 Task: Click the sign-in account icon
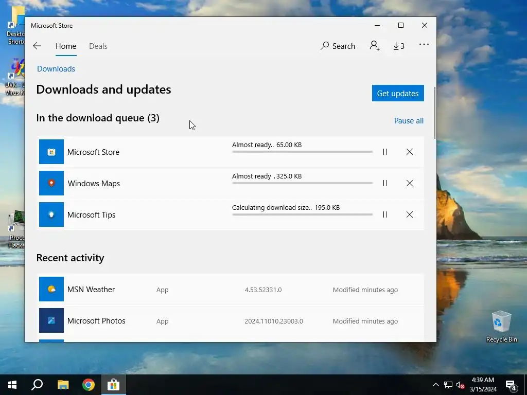click(x=375, y=46)
